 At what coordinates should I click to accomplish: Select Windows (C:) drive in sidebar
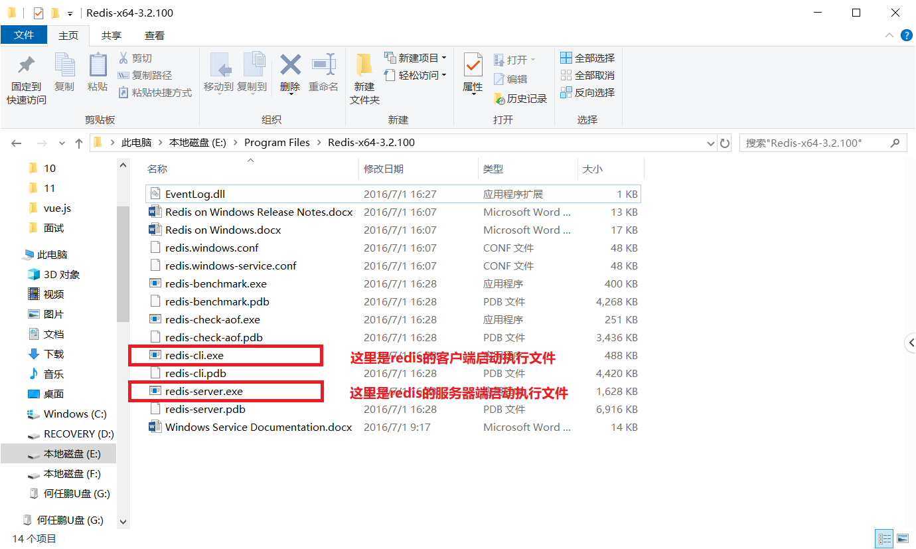click(75, 414)
